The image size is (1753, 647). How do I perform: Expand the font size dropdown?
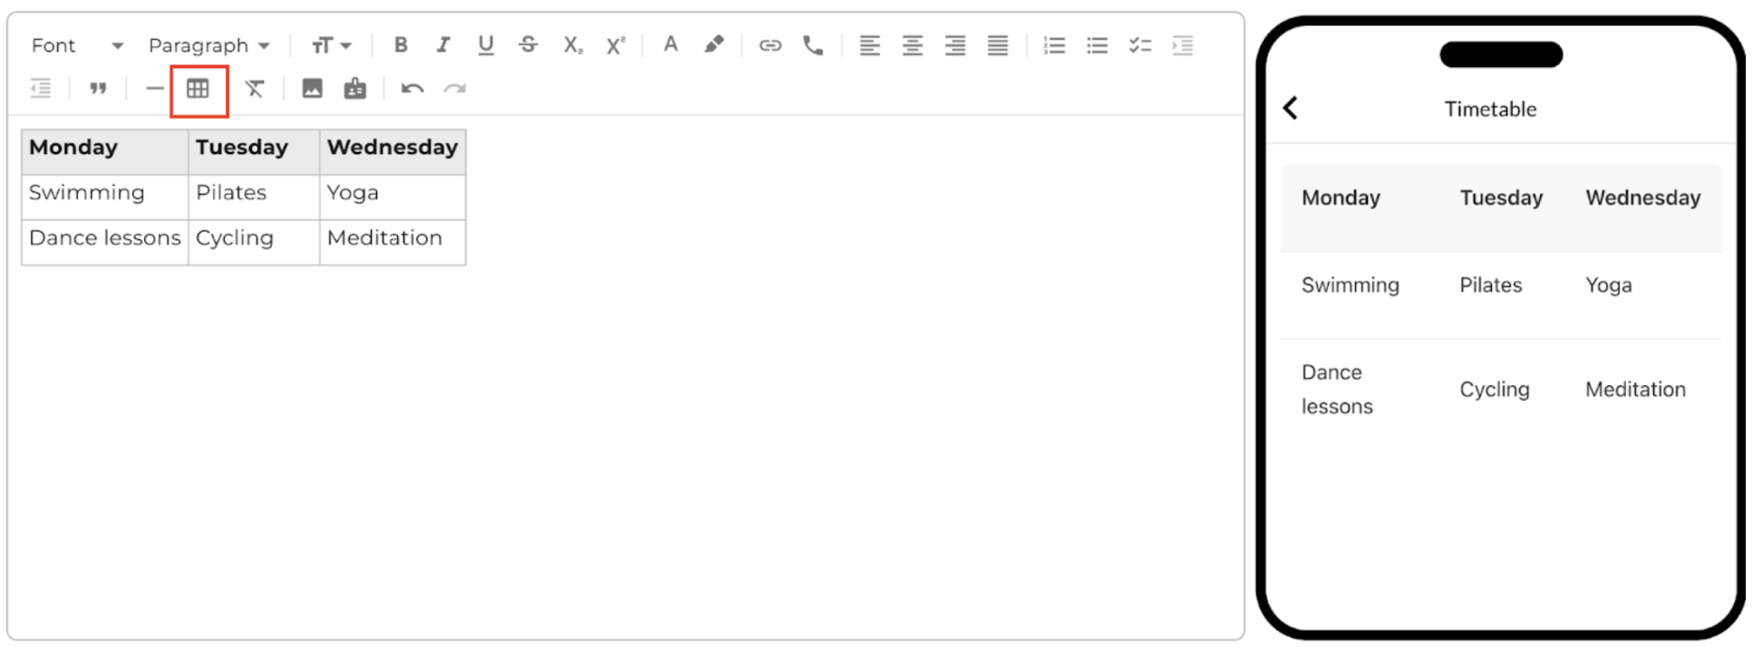click(331, 45)
